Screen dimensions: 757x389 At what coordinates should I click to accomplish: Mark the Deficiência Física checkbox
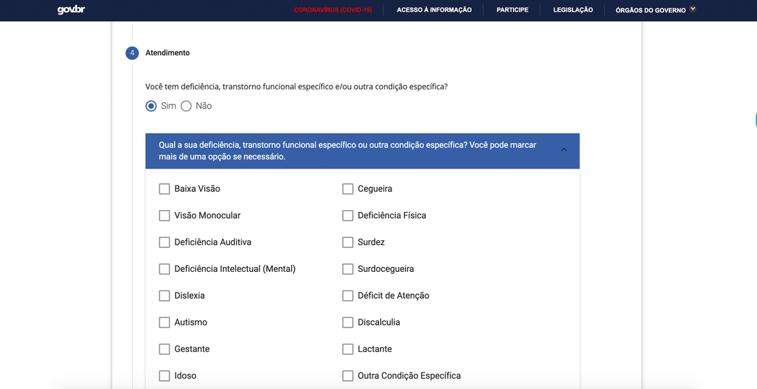point(348,215)
